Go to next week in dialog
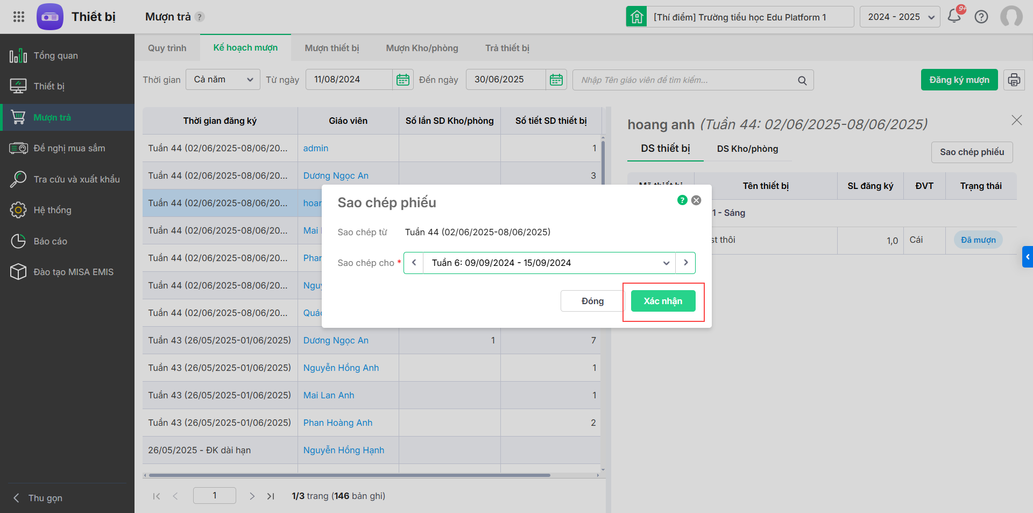 pos(685,263)
